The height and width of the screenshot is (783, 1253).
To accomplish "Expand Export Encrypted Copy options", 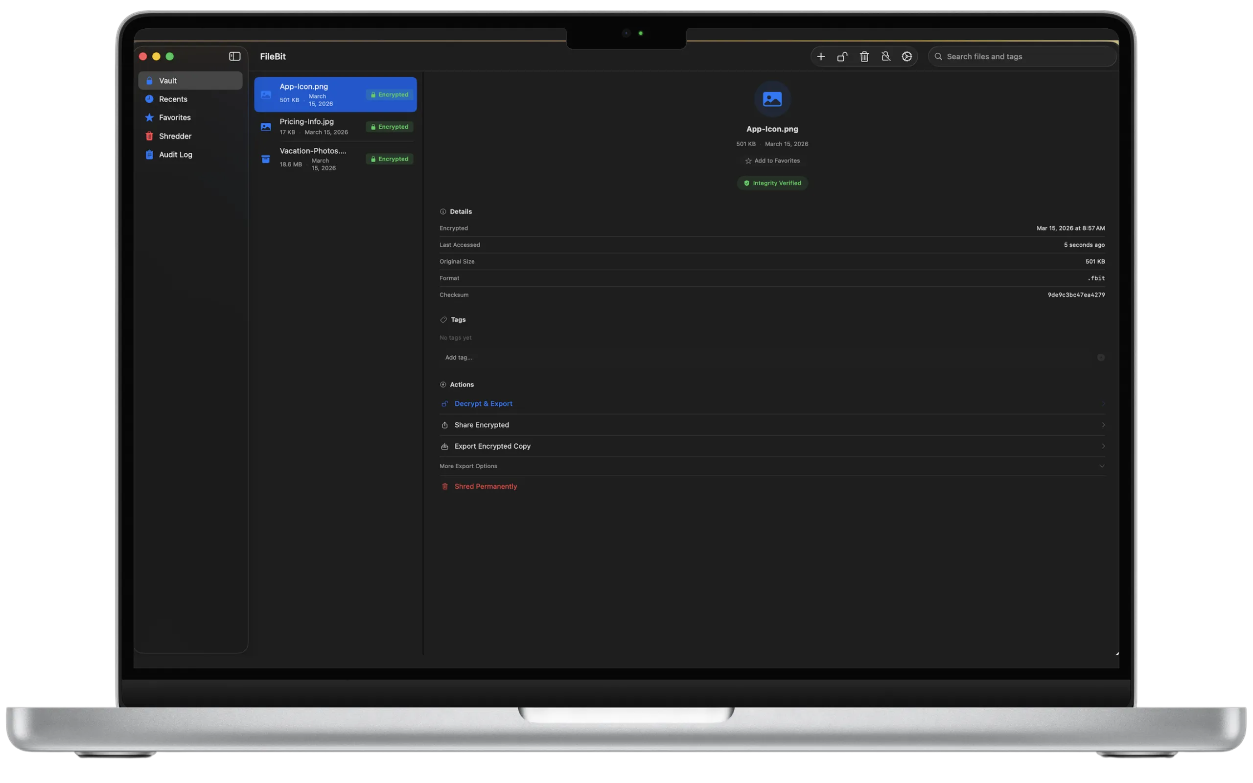I will [1103, 446].
